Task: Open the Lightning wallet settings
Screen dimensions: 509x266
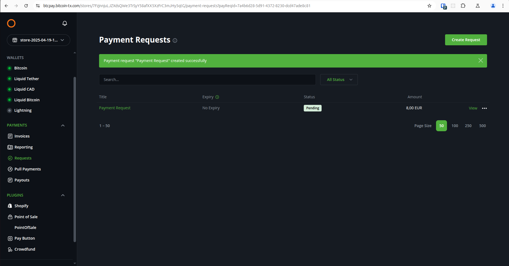Action: [23, 110]
